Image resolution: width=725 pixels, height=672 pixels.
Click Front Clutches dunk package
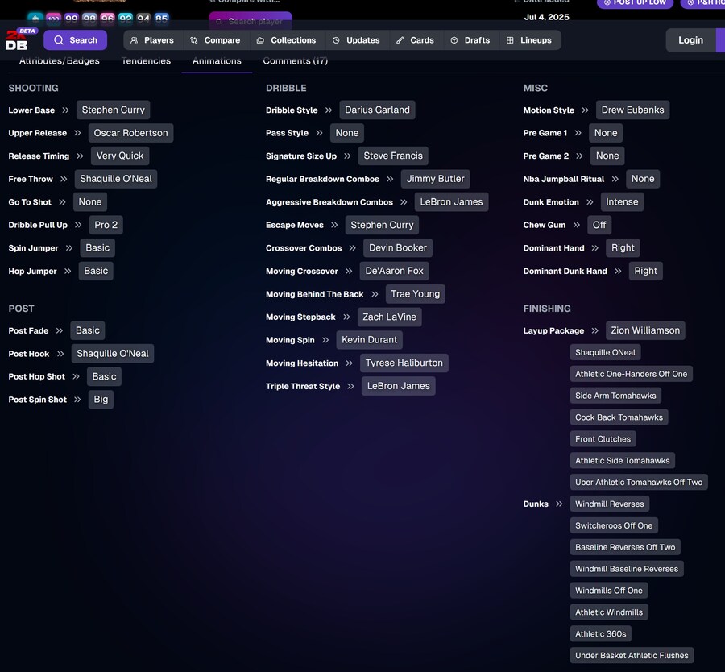pos(603,439)
